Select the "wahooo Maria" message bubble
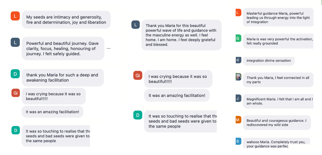 coord(276,144)
